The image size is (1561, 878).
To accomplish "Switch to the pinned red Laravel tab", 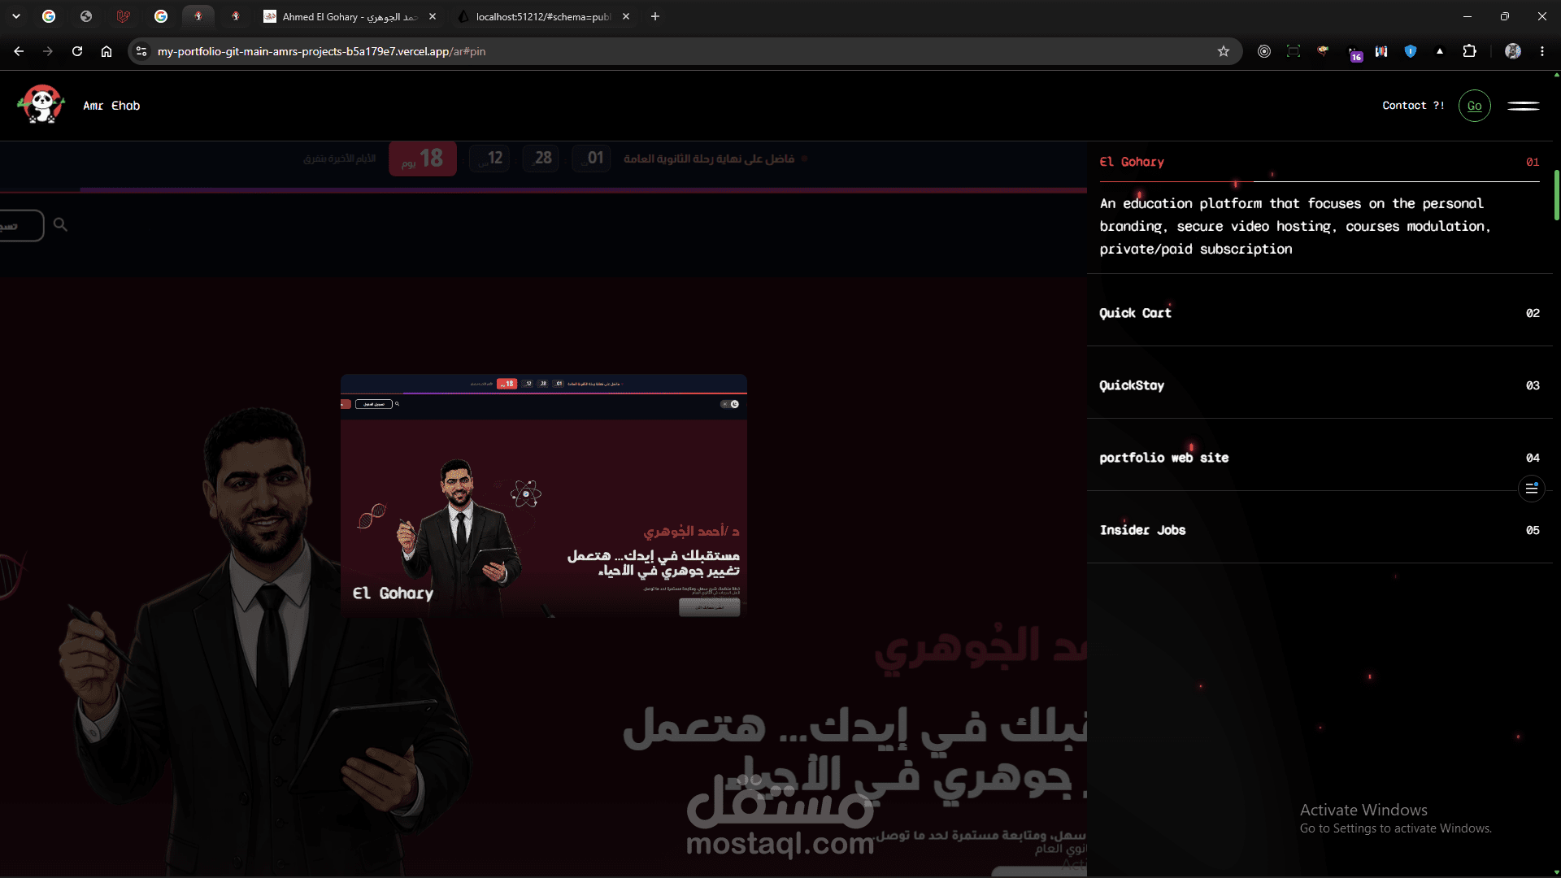I will 124,16.
